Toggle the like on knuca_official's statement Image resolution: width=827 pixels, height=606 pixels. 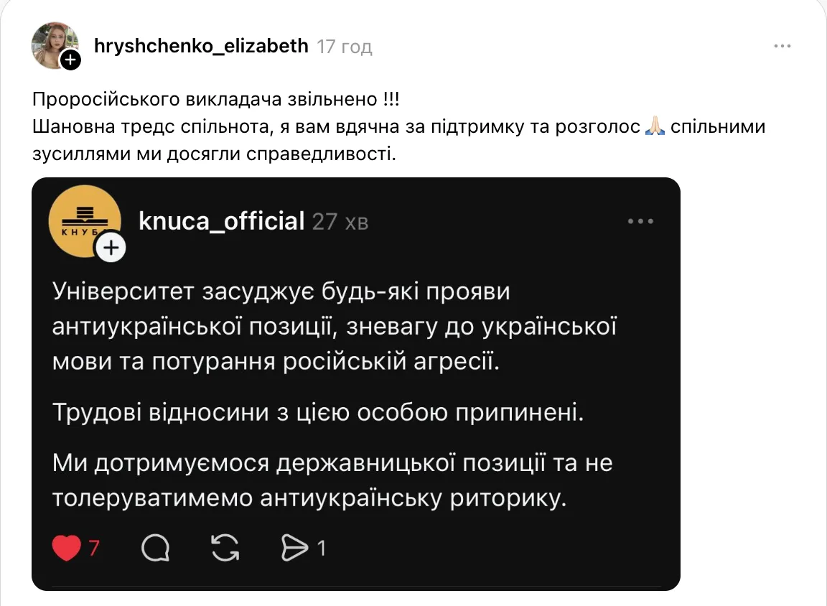pyautogui.click(x=66, y=546)
